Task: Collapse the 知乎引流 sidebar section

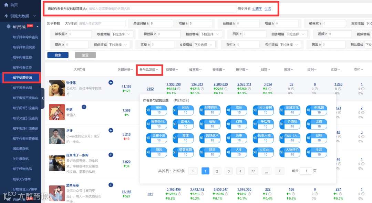Action: point(38,27)
